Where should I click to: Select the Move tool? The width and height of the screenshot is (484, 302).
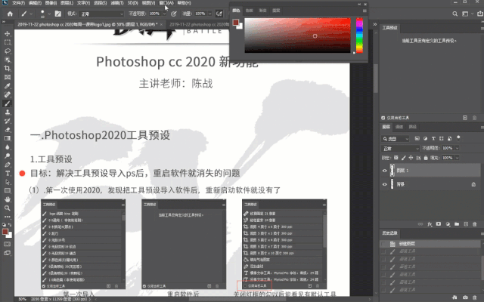8,33
